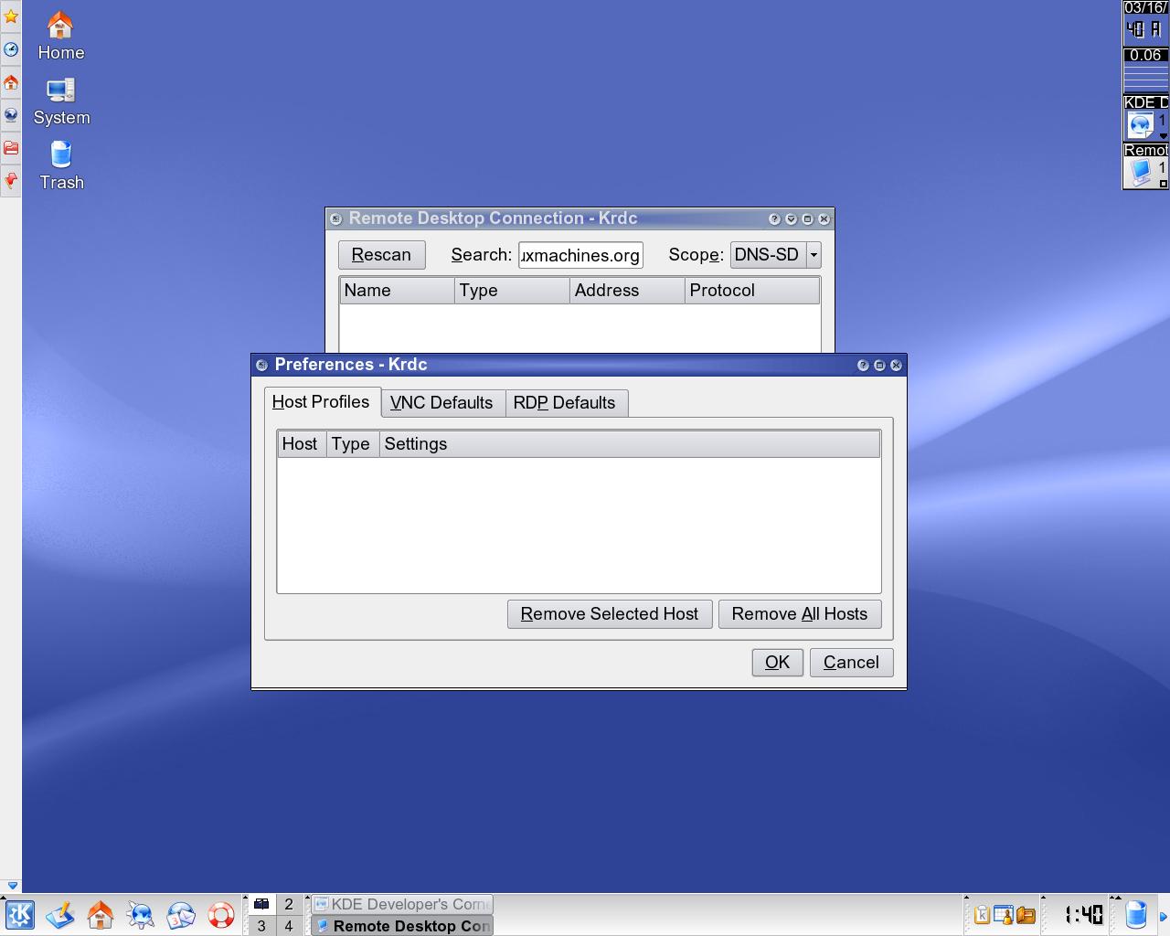1170x936 pixels.
Task: Switch to virtual desktop 4
Action: 289,926
